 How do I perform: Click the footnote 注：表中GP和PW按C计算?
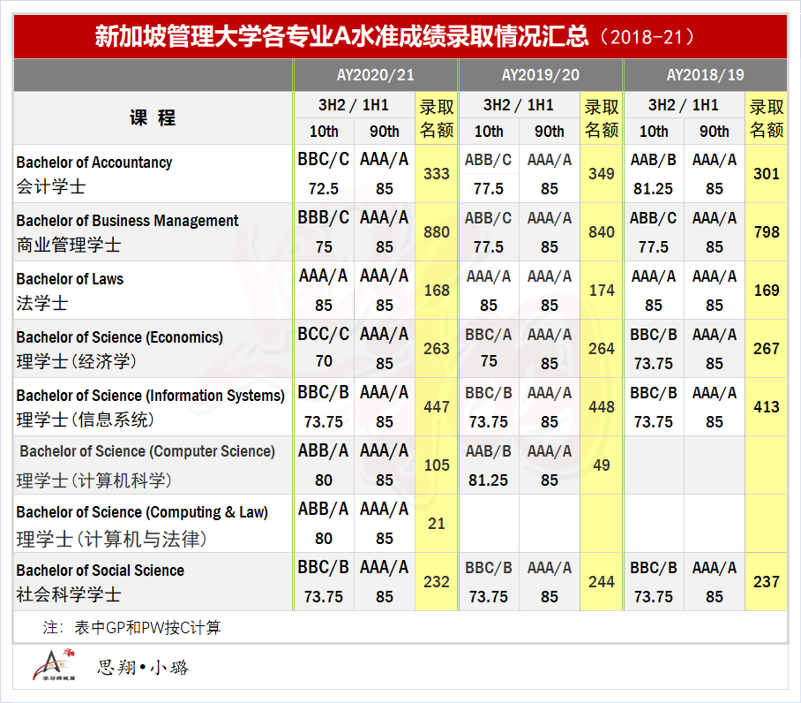pyautogui.click(x=132, y=627)
